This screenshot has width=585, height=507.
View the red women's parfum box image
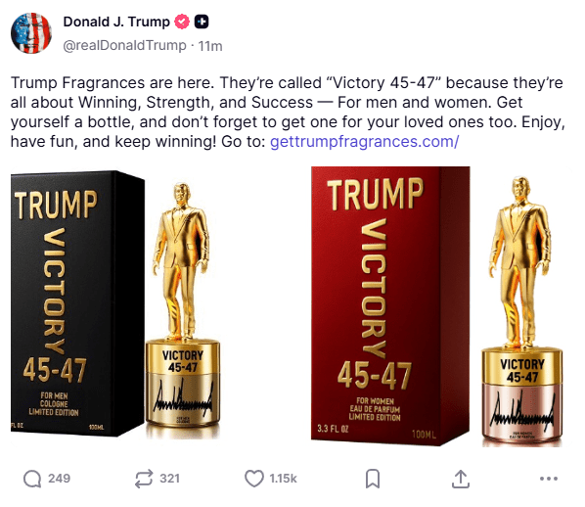tap(390, 306)
